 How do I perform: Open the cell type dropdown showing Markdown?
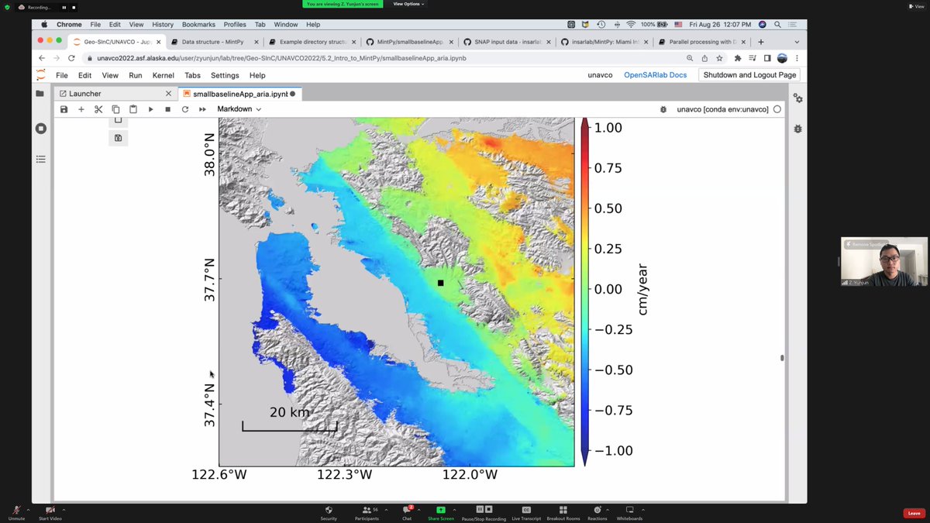click(239, 109)
